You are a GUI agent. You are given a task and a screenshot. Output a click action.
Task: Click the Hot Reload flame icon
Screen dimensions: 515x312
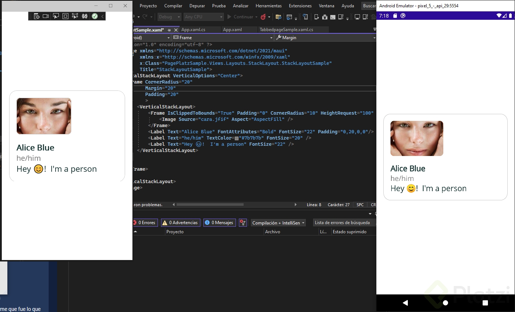tap(263, 17)
